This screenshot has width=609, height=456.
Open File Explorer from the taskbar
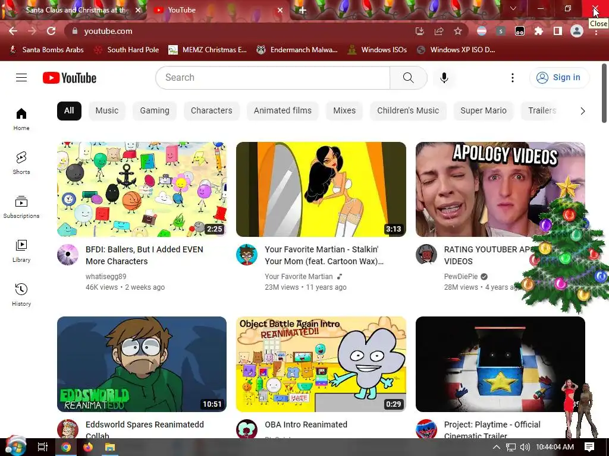coord(110,447)
